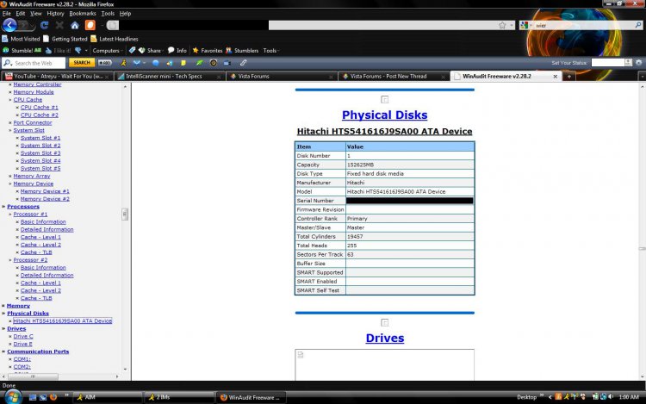
Task: Open the Windows Start orb
Action: (13, 397)
